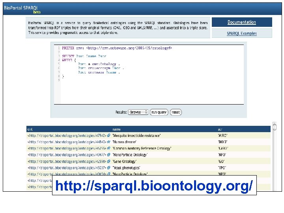Select the 'GO' acronym cell

(x=221, y=161)
